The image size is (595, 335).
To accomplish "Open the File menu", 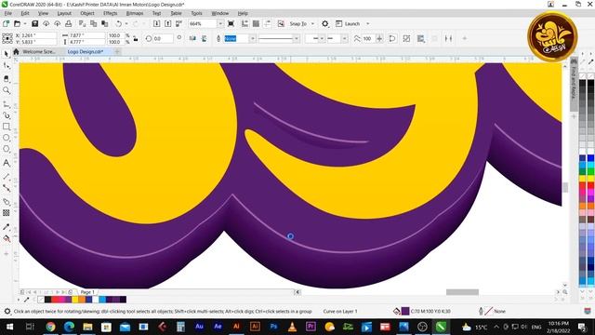I will click(x=8, y=13).
